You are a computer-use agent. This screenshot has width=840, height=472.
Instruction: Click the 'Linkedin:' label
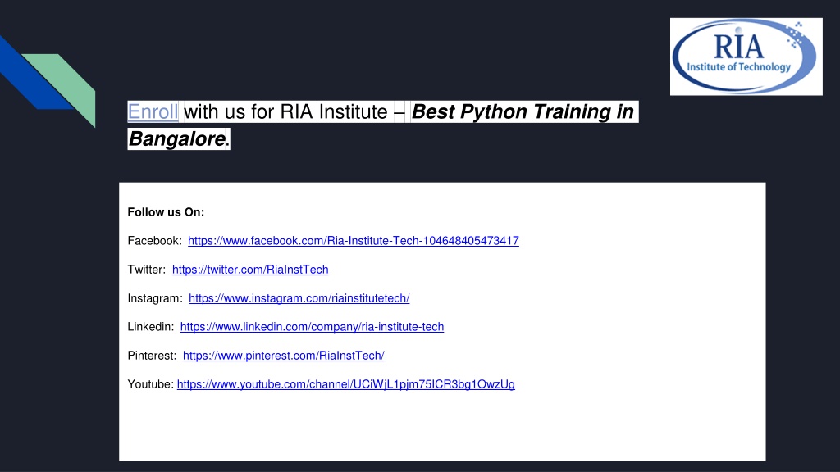[x=151, y=327]
